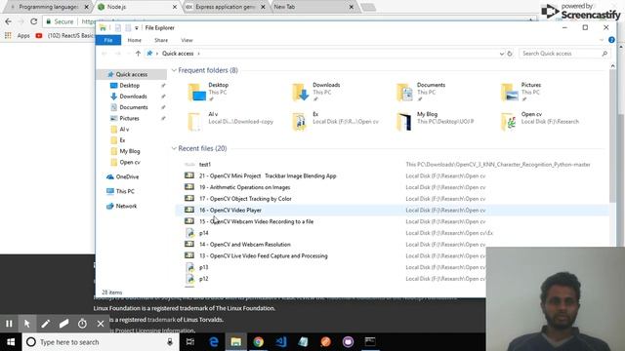Screen dimensions: 625x351
Task: Select the Screencastify mouse cursor tool
Action: pyautogui.click(x=27, y=324)
